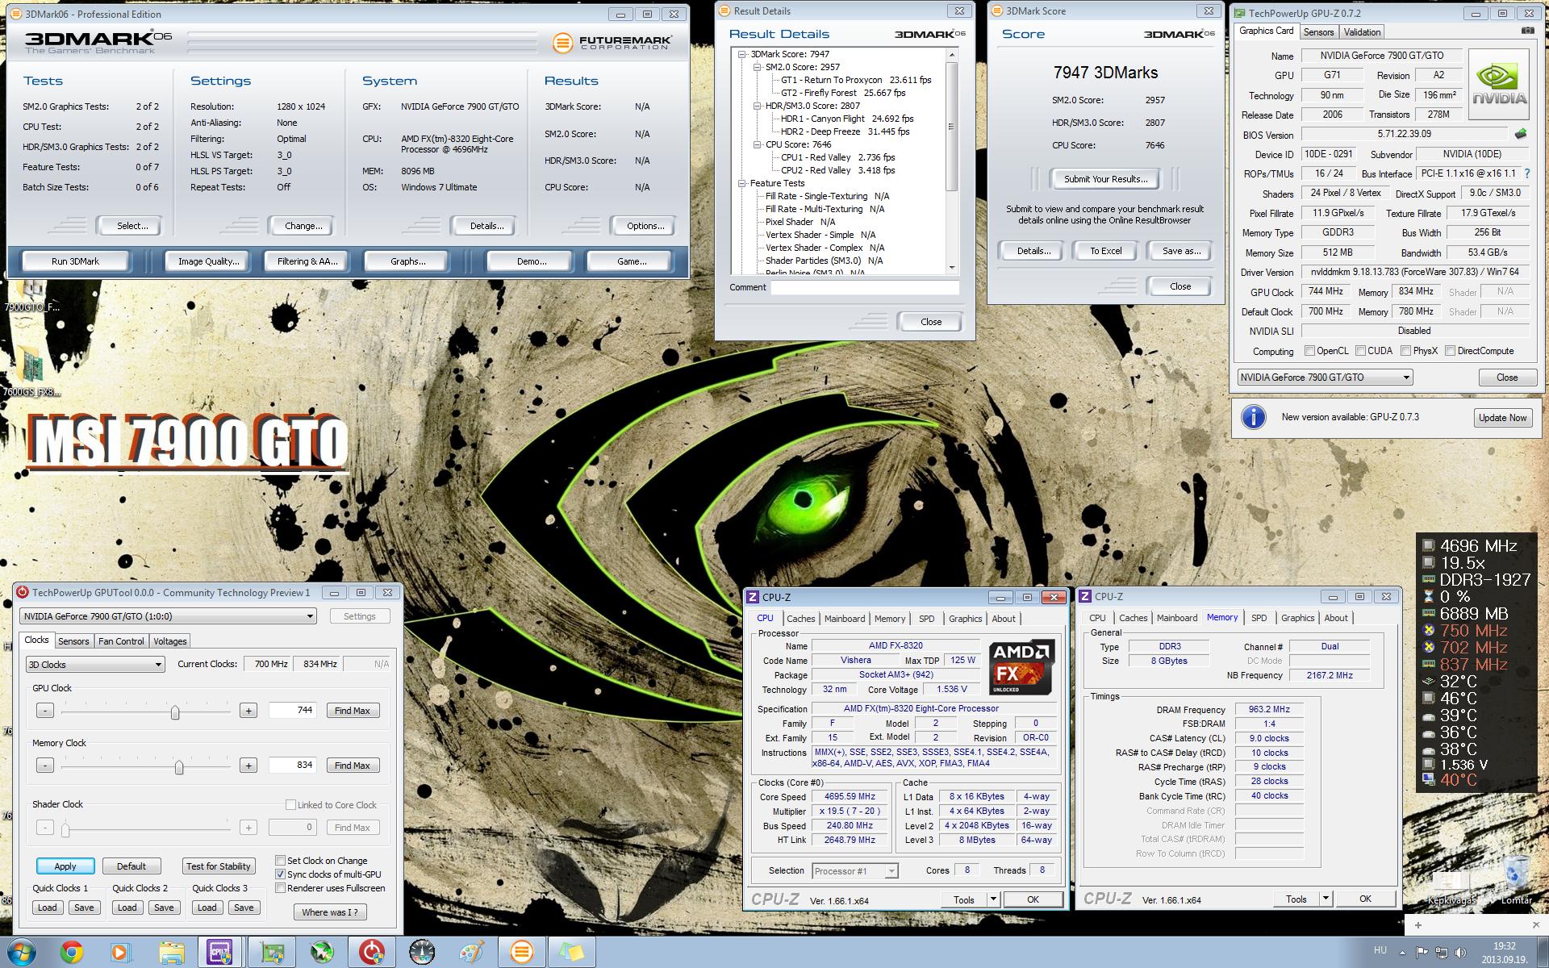Click BIOS save chip icon in GPU-Z

click(1520, 134)
